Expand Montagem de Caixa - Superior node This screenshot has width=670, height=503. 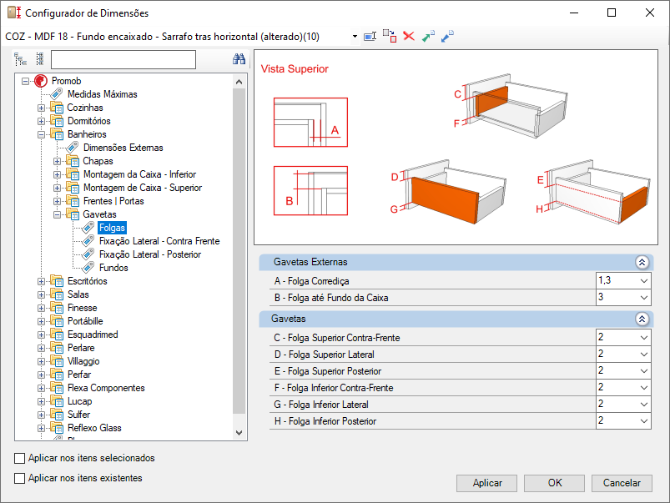[57, 188]
